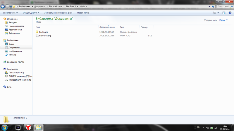
Task: Open the Packages folder
Action: coord(43,32)
